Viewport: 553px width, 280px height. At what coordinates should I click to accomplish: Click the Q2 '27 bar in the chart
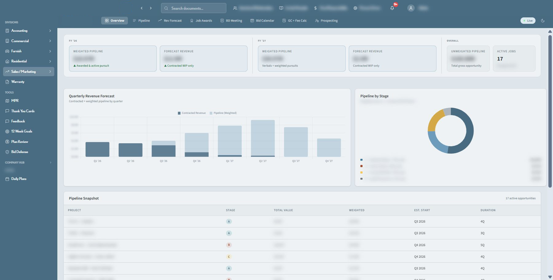click(x=263, y=138)
